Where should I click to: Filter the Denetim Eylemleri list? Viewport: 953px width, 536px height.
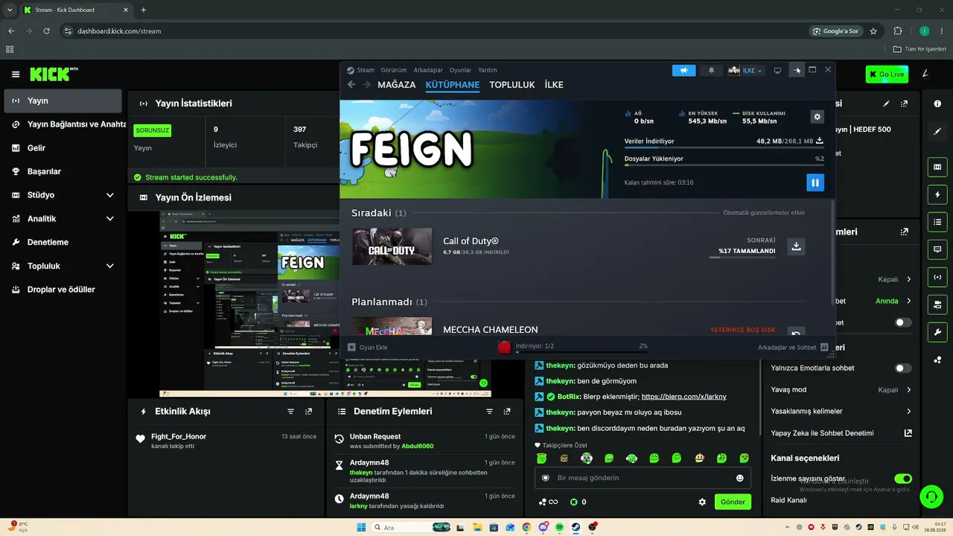489,412
